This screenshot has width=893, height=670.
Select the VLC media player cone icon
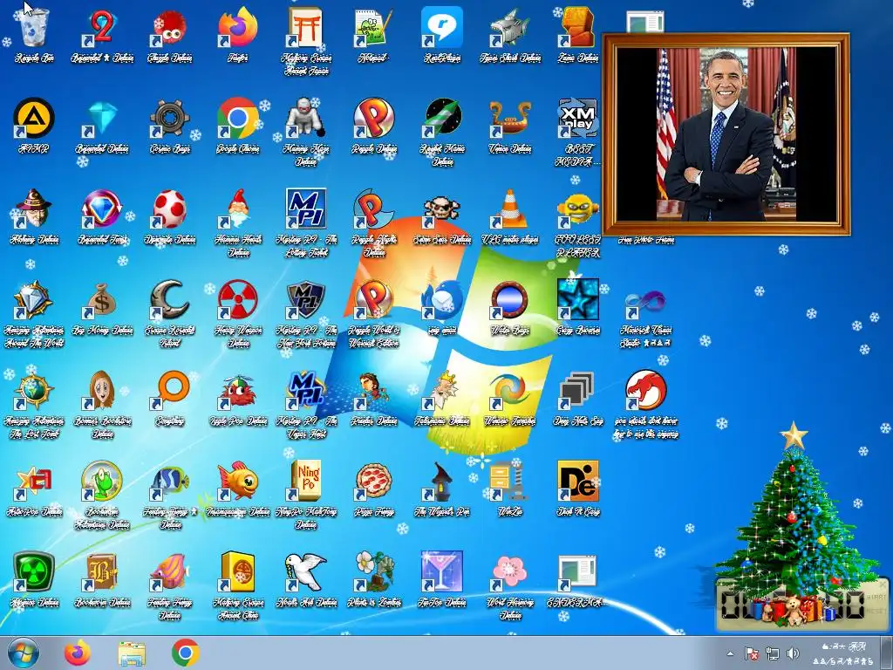tap(509, 209)
